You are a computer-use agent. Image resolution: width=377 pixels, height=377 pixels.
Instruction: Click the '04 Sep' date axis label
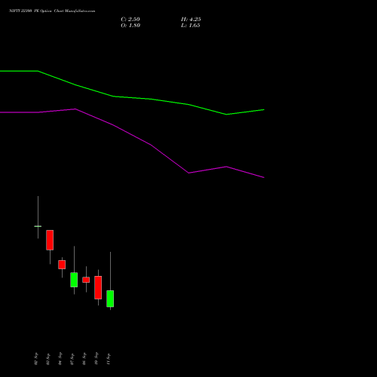60,359
